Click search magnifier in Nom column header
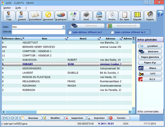 point(66,39)
